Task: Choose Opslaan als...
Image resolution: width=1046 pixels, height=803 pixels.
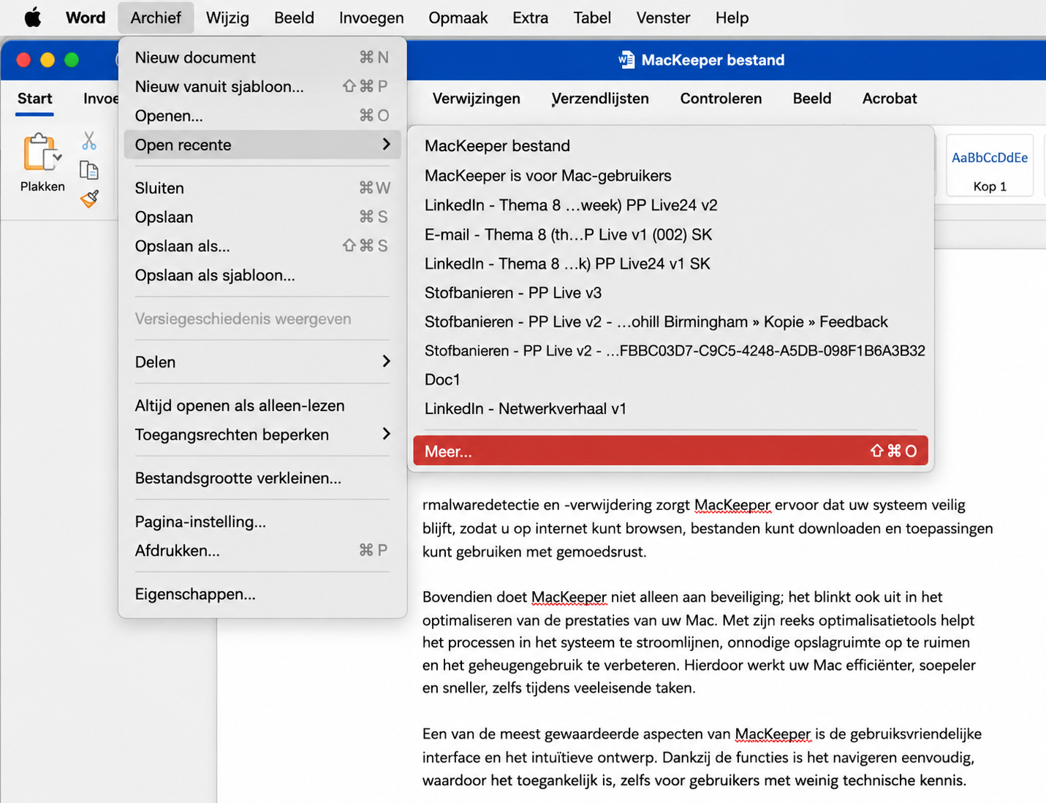Action: (262, 246)
